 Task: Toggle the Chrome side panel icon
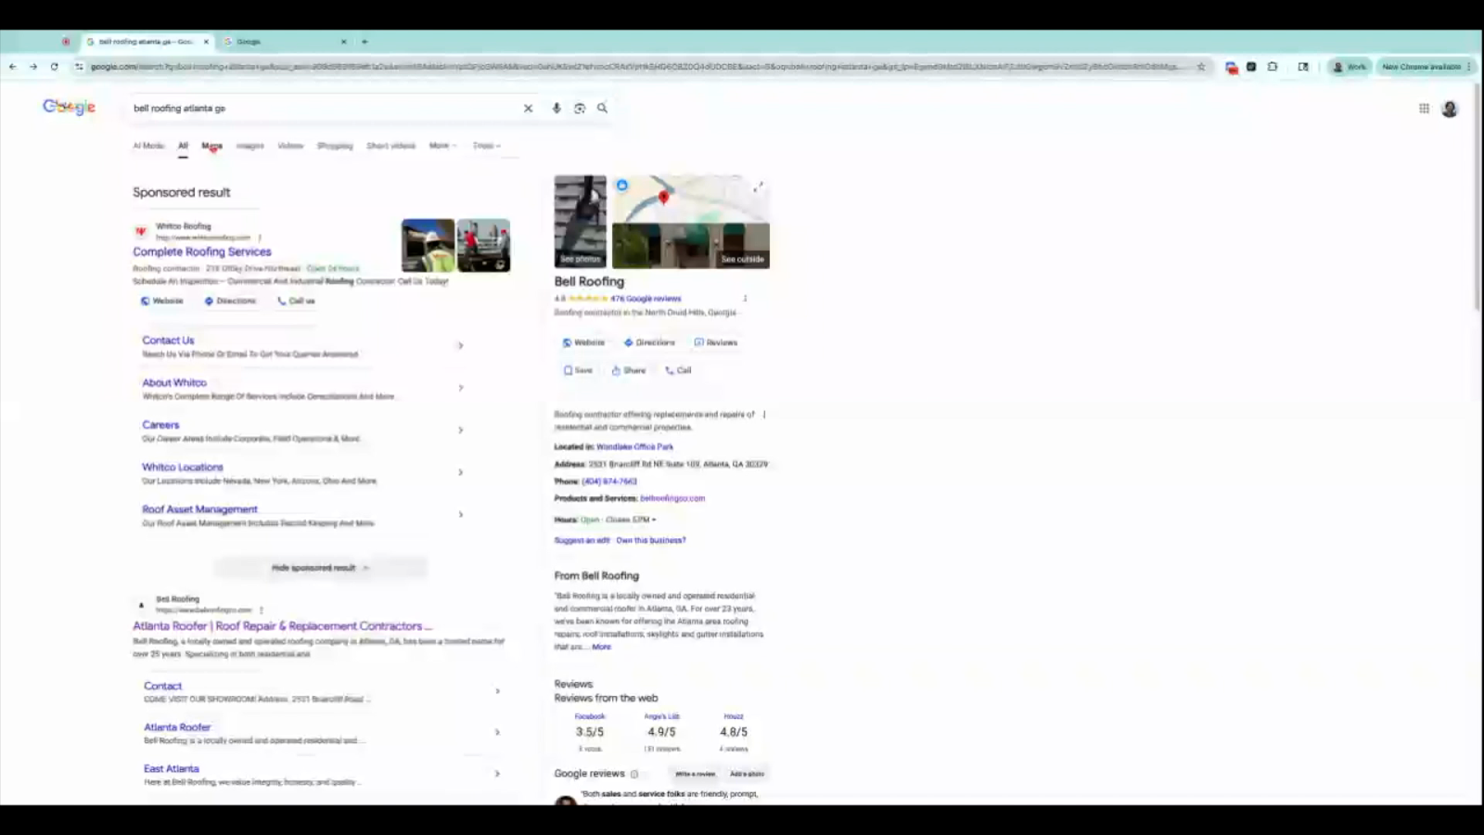[1303, 67]
